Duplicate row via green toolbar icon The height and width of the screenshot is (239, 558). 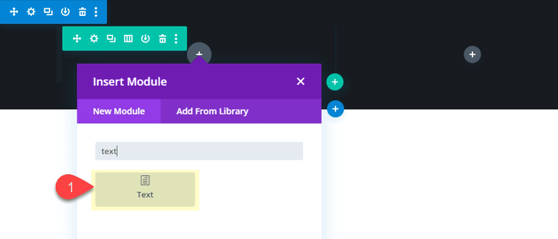click(x=111, y=39)
